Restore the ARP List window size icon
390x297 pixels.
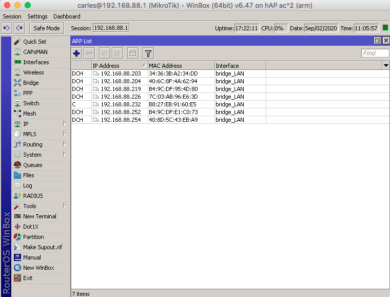377,40
